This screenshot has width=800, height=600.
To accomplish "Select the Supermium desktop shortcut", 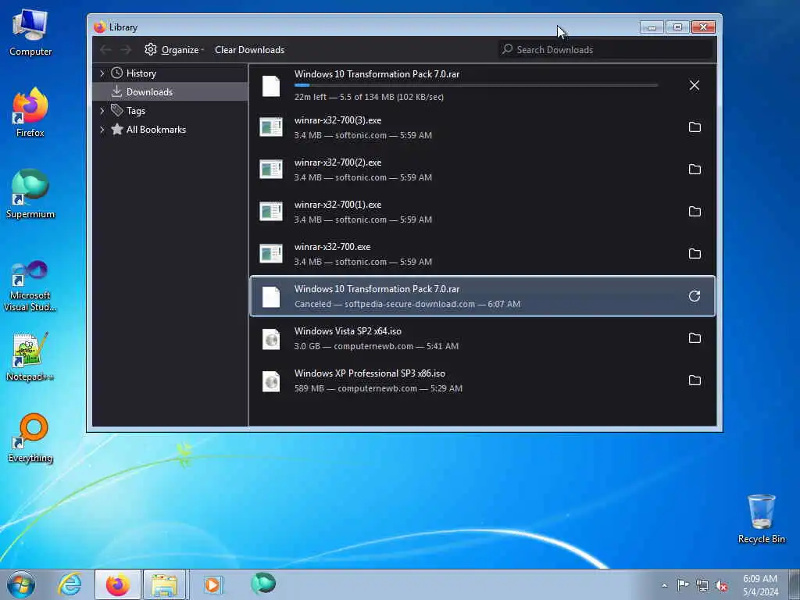I will (x=30, y=194).
